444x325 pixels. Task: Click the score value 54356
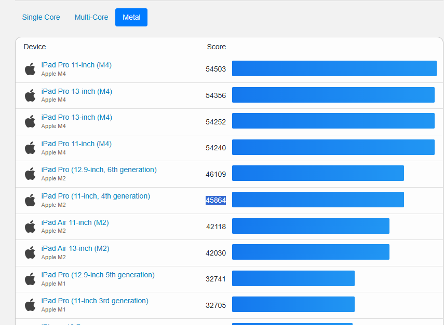tap(216, 95)
